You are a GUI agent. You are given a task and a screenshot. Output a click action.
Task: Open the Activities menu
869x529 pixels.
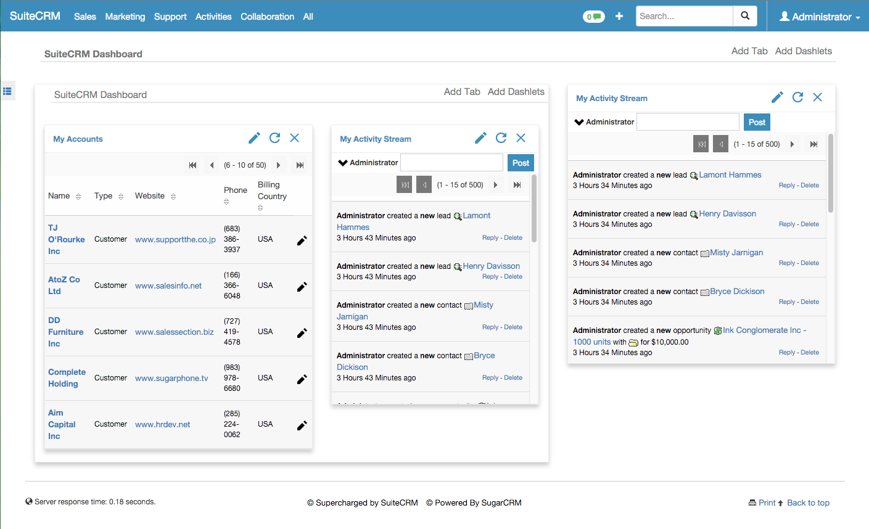click(213, 17)
